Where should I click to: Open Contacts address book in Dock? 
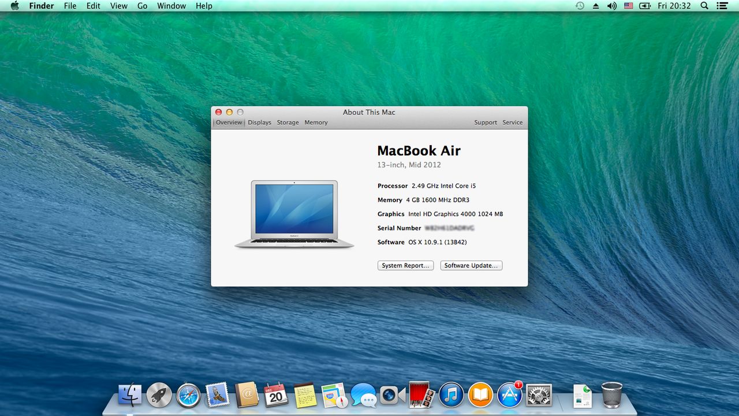coord(247,395)
